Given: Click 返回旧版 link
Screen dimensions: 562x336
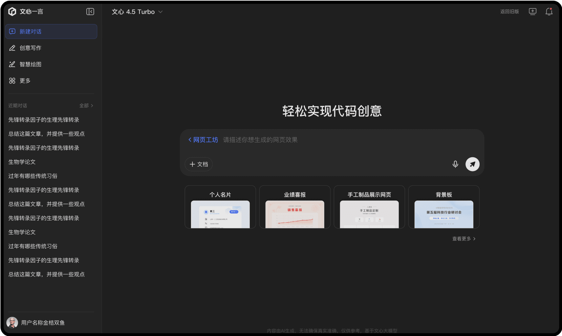Looking at the screenshot, I should pyautogui.click(x=509, y=11).
